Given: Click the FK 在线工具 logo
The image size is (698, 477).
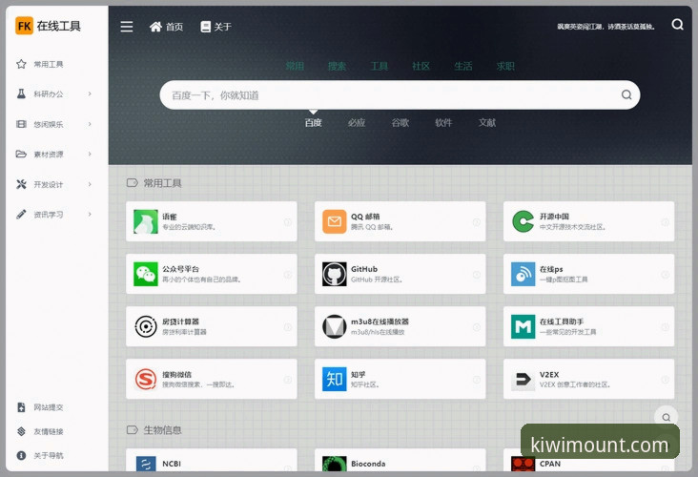Looking at the screenshot, I should click(48, 26).
